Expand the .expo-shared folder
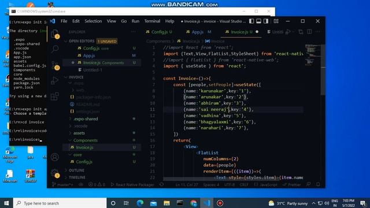Viewport: 370px width, 208px height. [x=86, y=119]
